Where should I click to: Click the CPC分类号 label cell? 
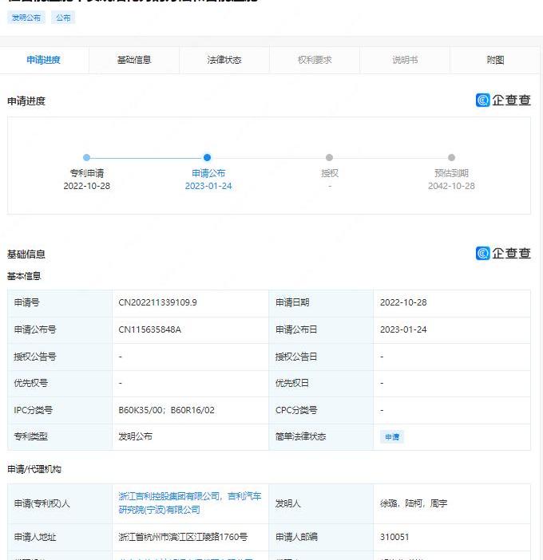click(321, 410)
